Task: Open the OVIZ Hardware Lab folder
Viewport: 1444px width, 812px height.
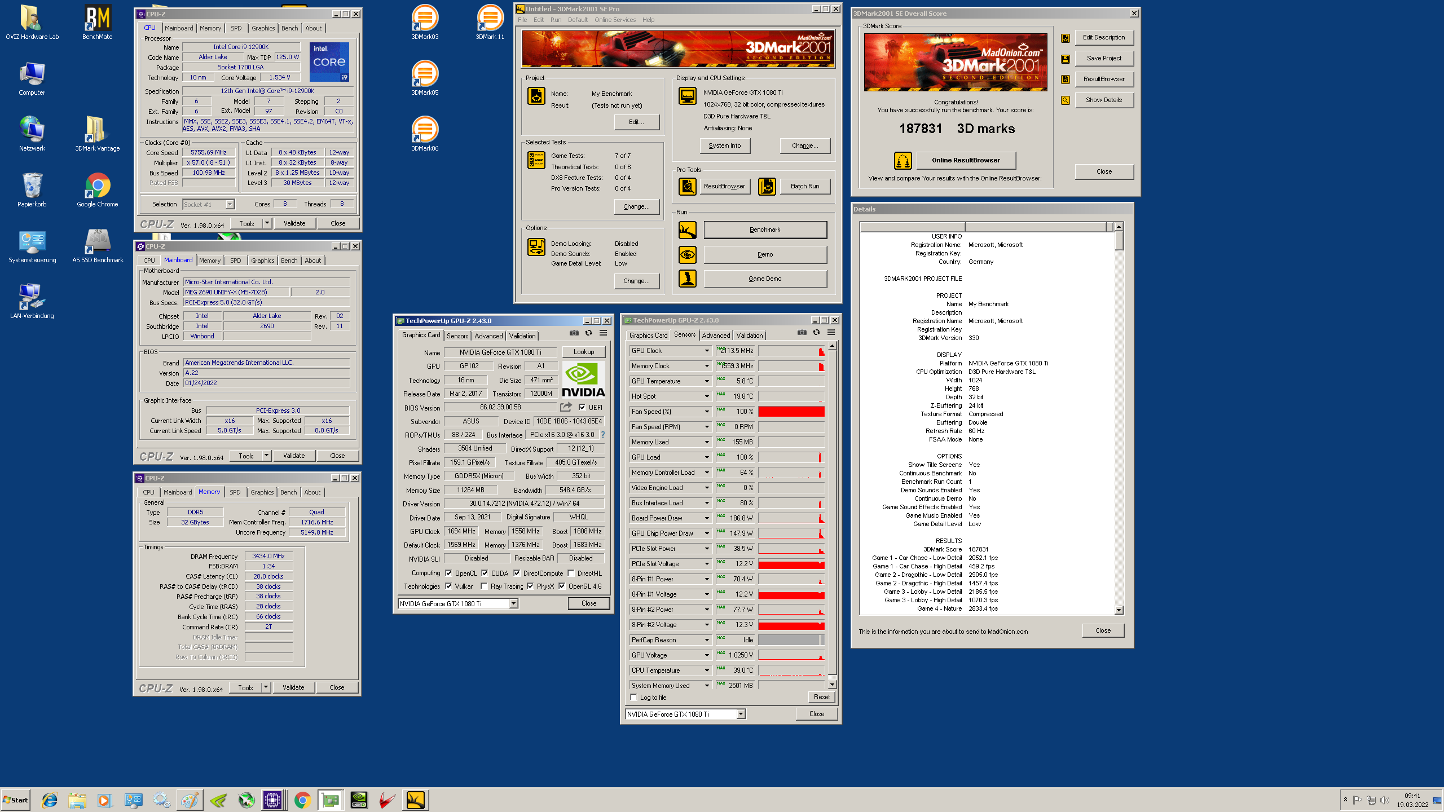Action: (32, 23)
